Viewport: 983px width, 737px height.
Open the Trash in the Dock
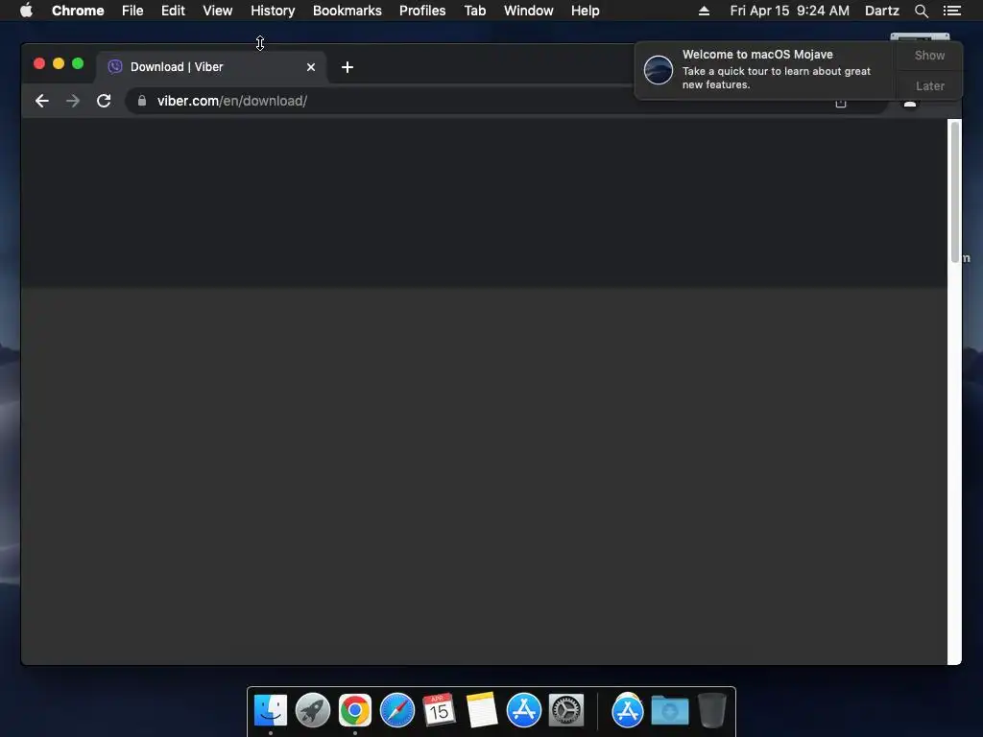712,710
